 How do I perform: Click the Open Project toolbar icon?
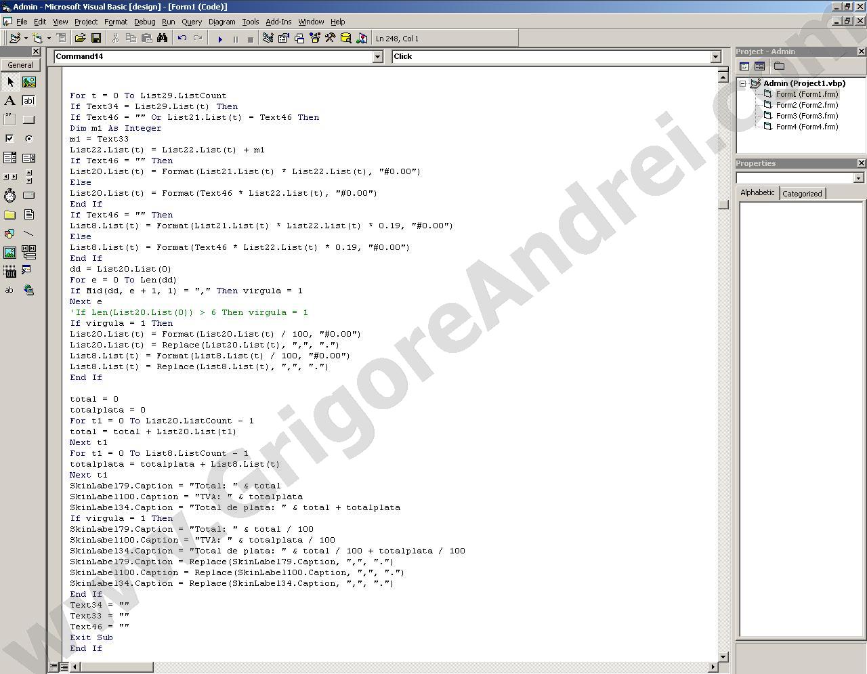[80, 39]
